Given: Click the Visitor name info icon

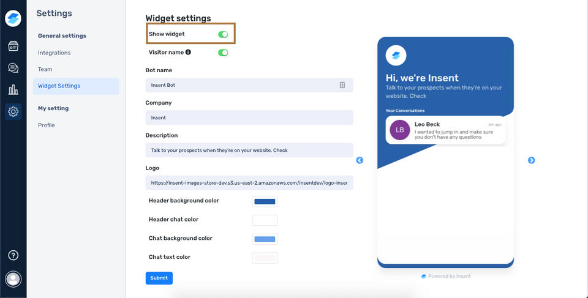Looking at the screenshot, I should 188,52.
